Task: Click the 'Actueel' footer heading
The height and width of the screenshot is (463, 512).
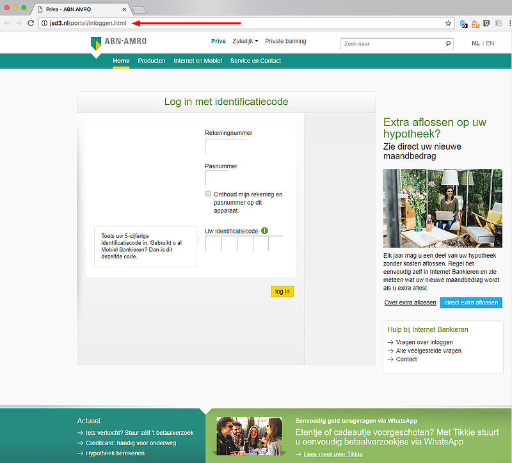Action: (88, 421)
